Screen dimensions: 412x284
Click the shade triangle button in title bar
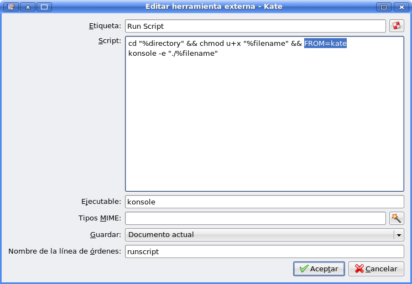[28, 7]
